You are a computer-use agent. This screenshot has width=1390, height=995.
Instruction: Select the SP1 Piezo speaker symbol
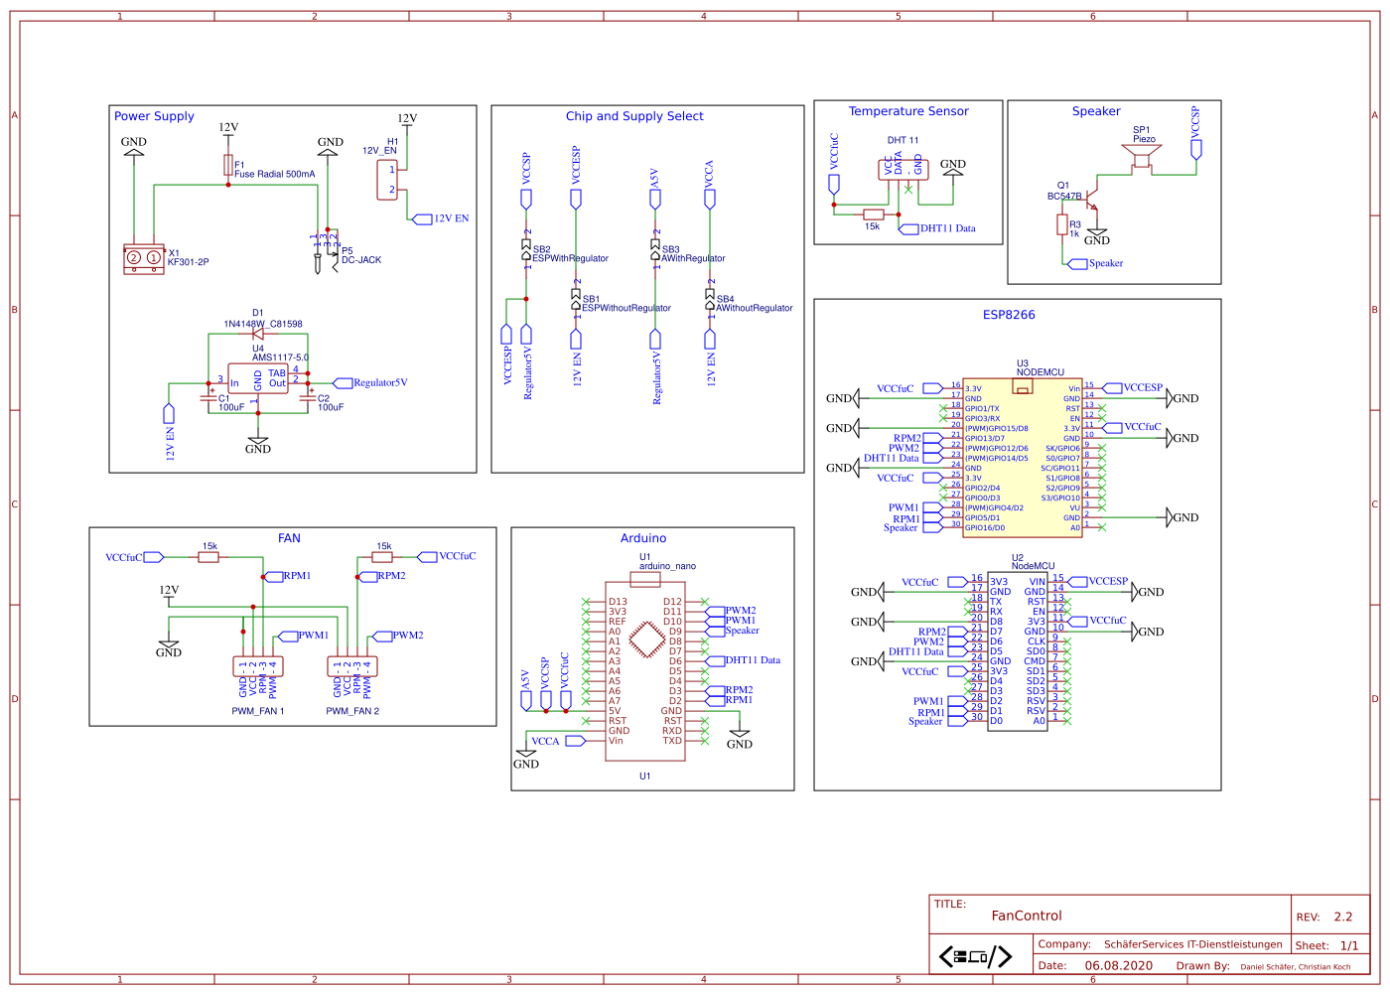[1142, 158]
